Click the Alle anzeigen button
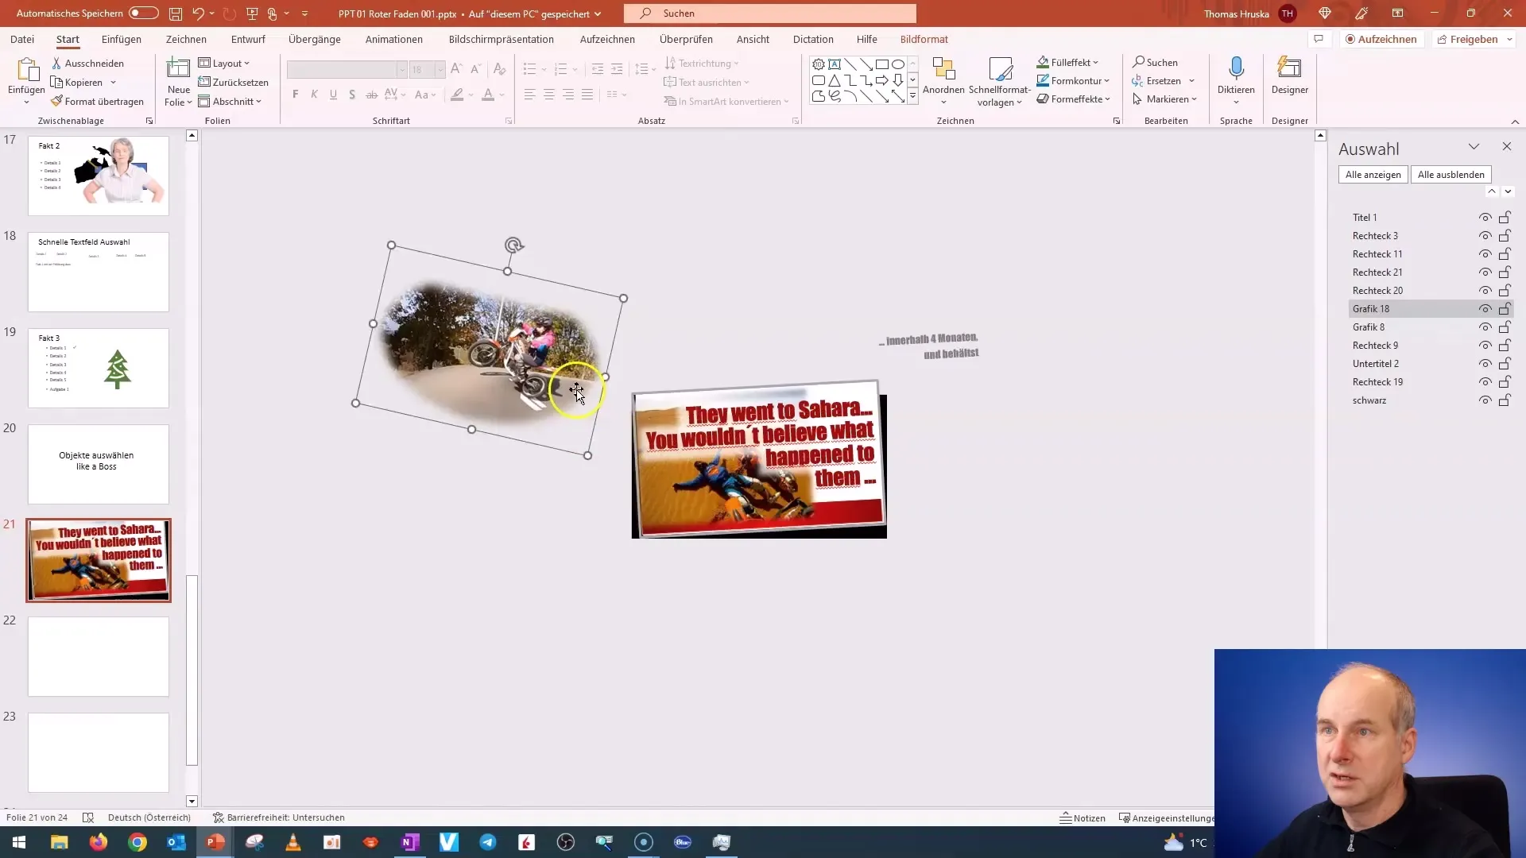This screenshot has height=858, width=1526. tap(1373, 173)
